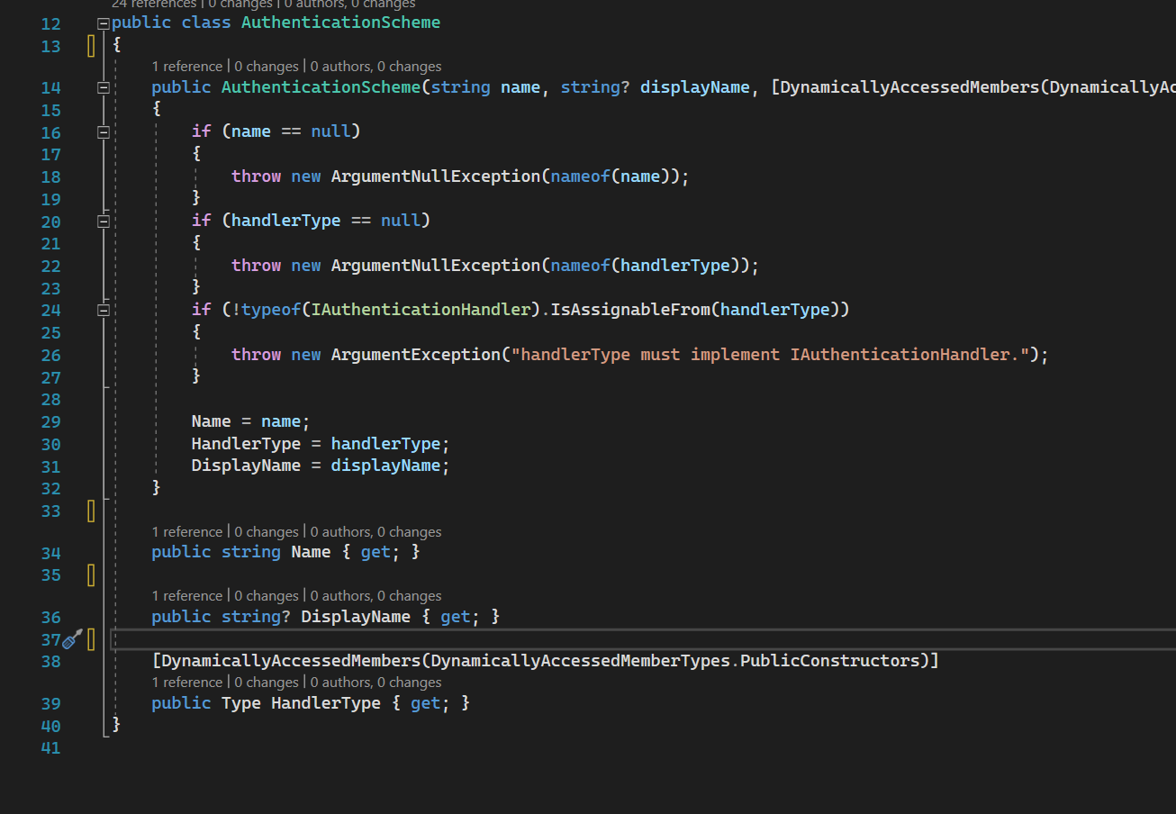1176x814 pixels.
Task: Click 'DisplayName' property identifier on line 36
Action: click(x=356, y=617)
